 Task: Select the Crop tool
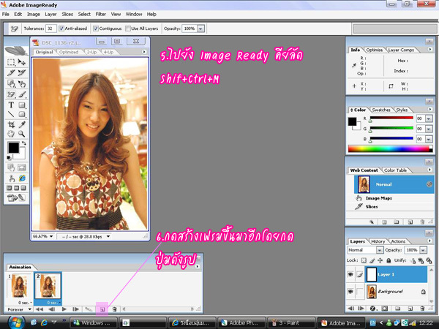pyautogui.click(x=11, y=124)
